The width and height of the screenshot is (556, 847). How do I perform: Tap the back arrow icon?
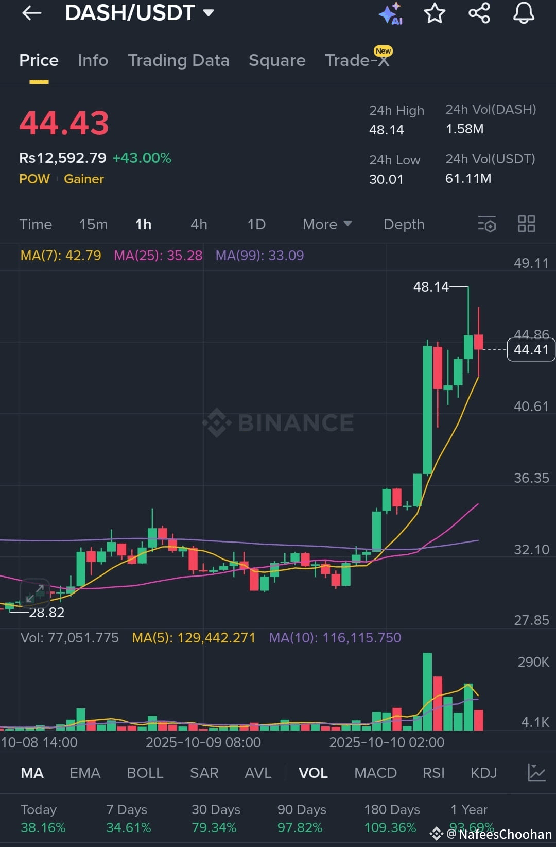click(31, 13)
